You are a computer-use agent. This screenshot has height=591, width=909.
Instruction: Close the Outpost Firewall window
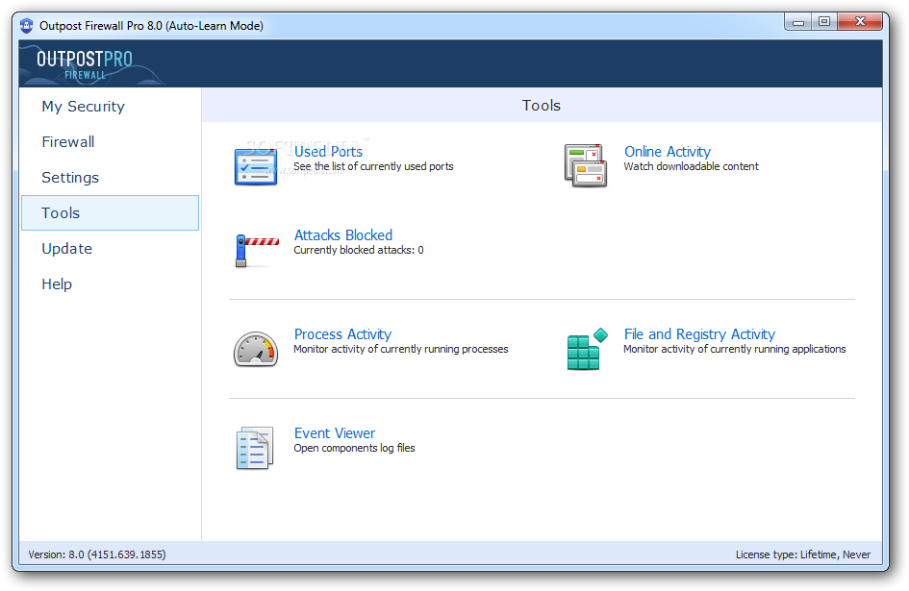pos(860,23)
